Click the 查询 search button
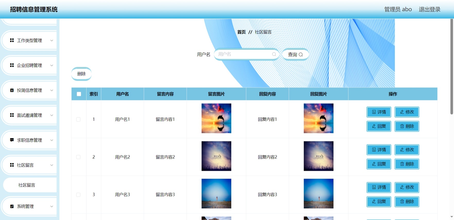 point(295,54)
